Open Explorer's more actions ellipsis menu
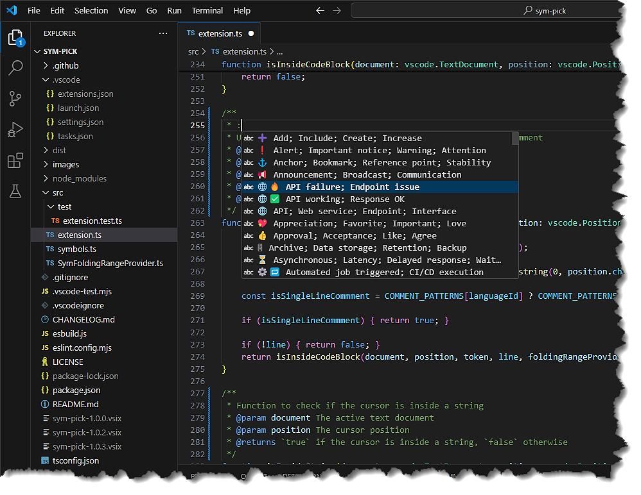This screenshot has width=641, height=495. pyautogui.click(x=163, y=33)
